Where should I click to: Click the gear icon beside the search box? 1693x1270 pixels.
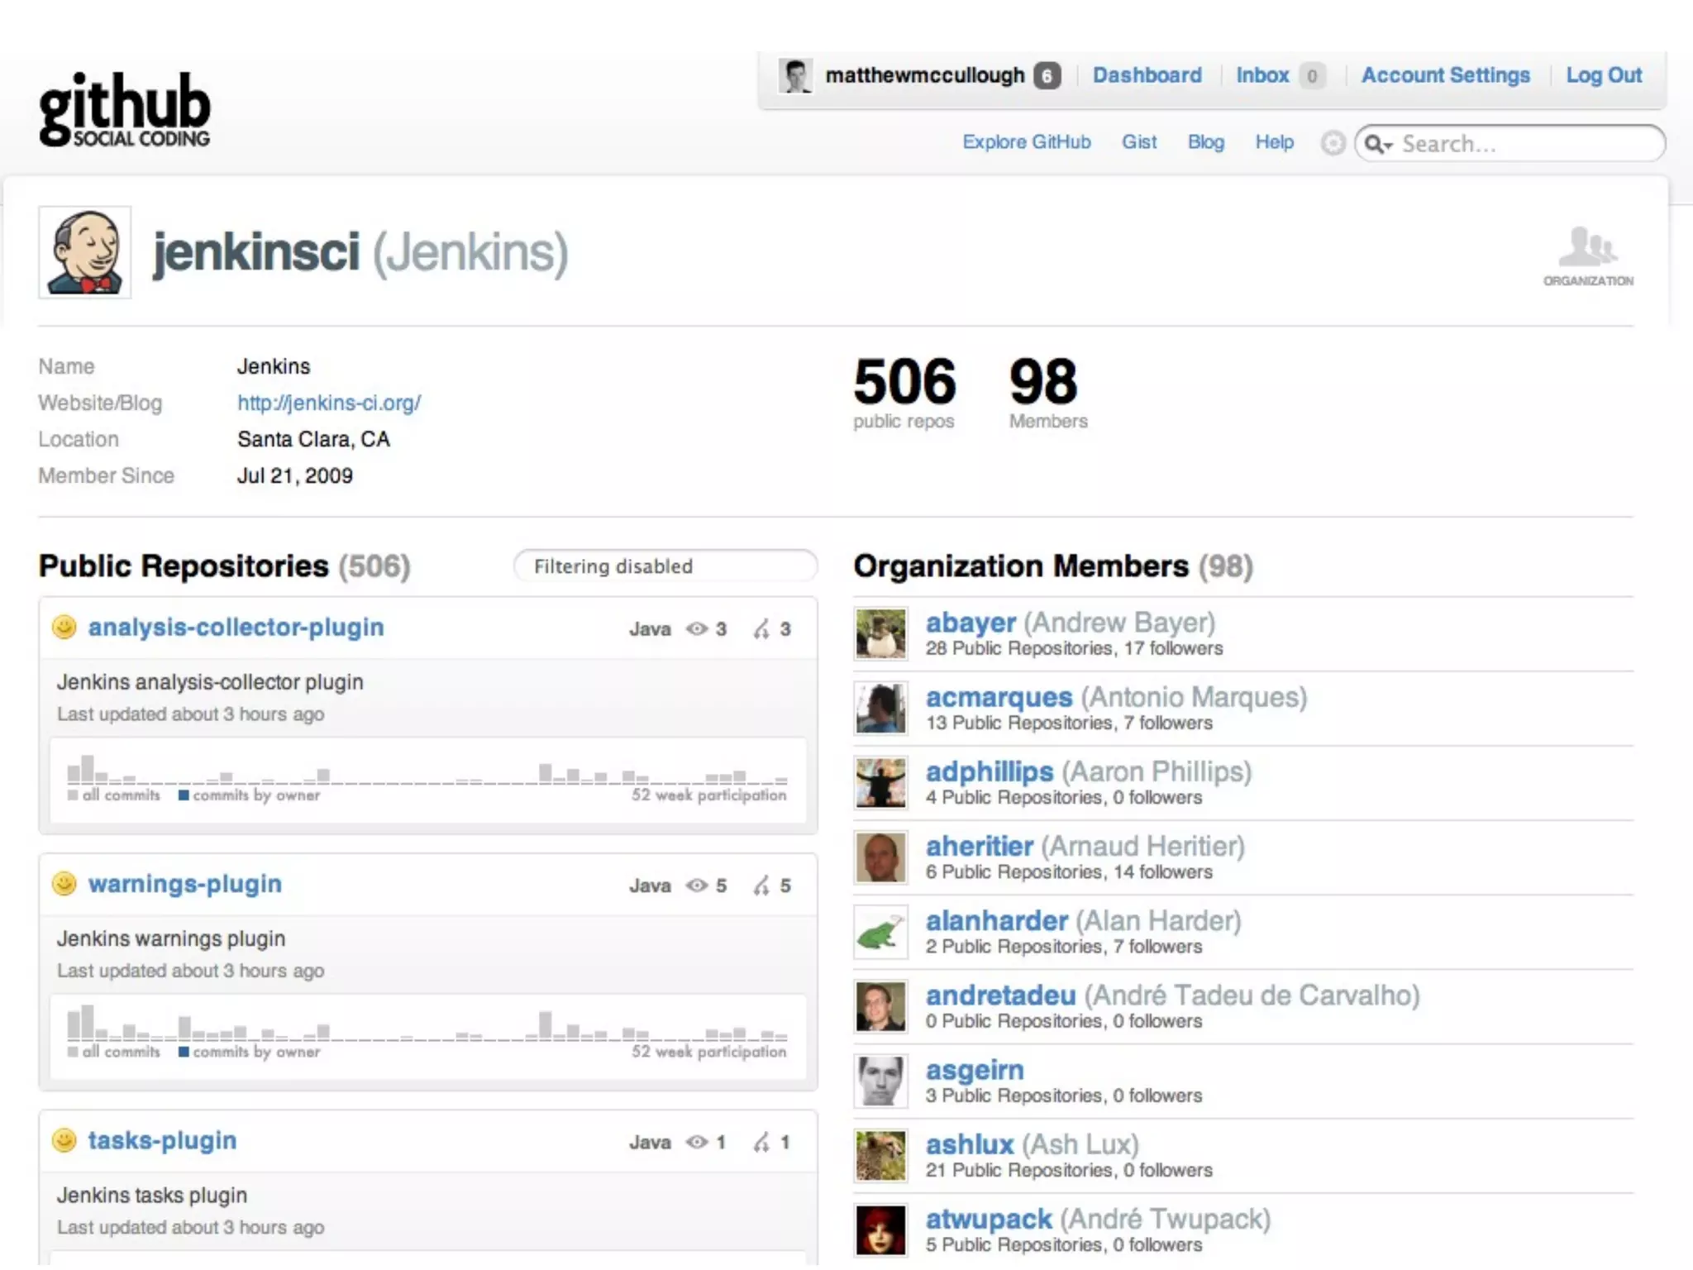1333,143
